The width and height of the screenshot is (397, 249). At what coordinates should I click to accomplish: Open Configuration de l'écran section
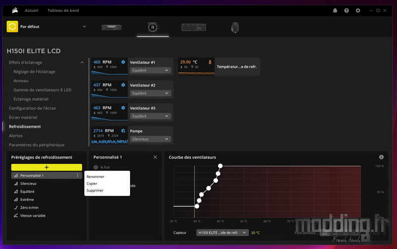(x=32, y=108)
